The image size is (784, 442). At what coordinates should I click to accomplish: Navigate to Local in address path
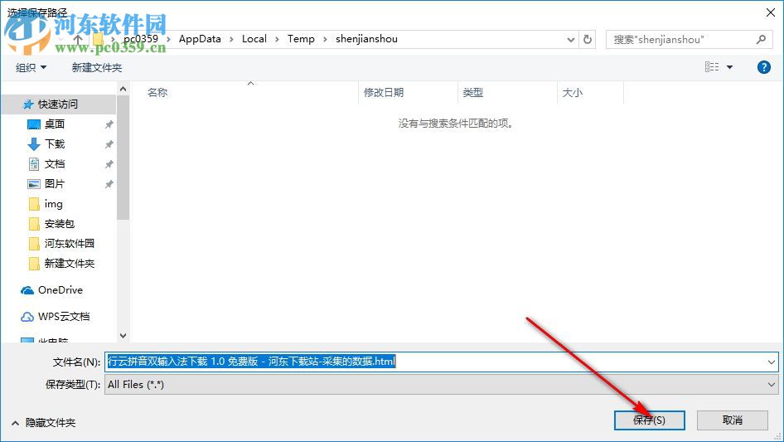pyautogui.click(x=254, y=39)
